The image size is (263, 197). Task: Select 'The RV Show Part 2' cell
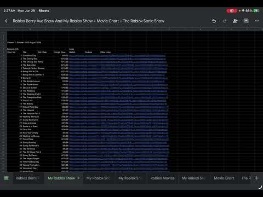pos(32,152)
